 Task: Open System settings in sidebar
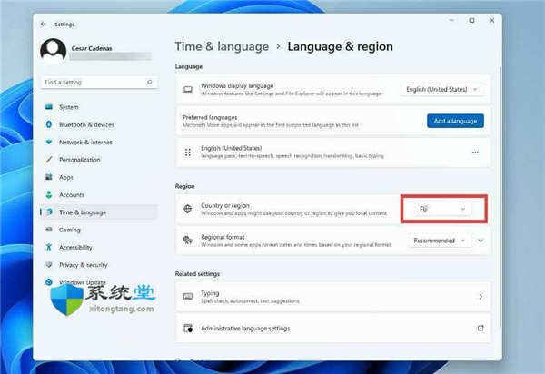(99, 107)
